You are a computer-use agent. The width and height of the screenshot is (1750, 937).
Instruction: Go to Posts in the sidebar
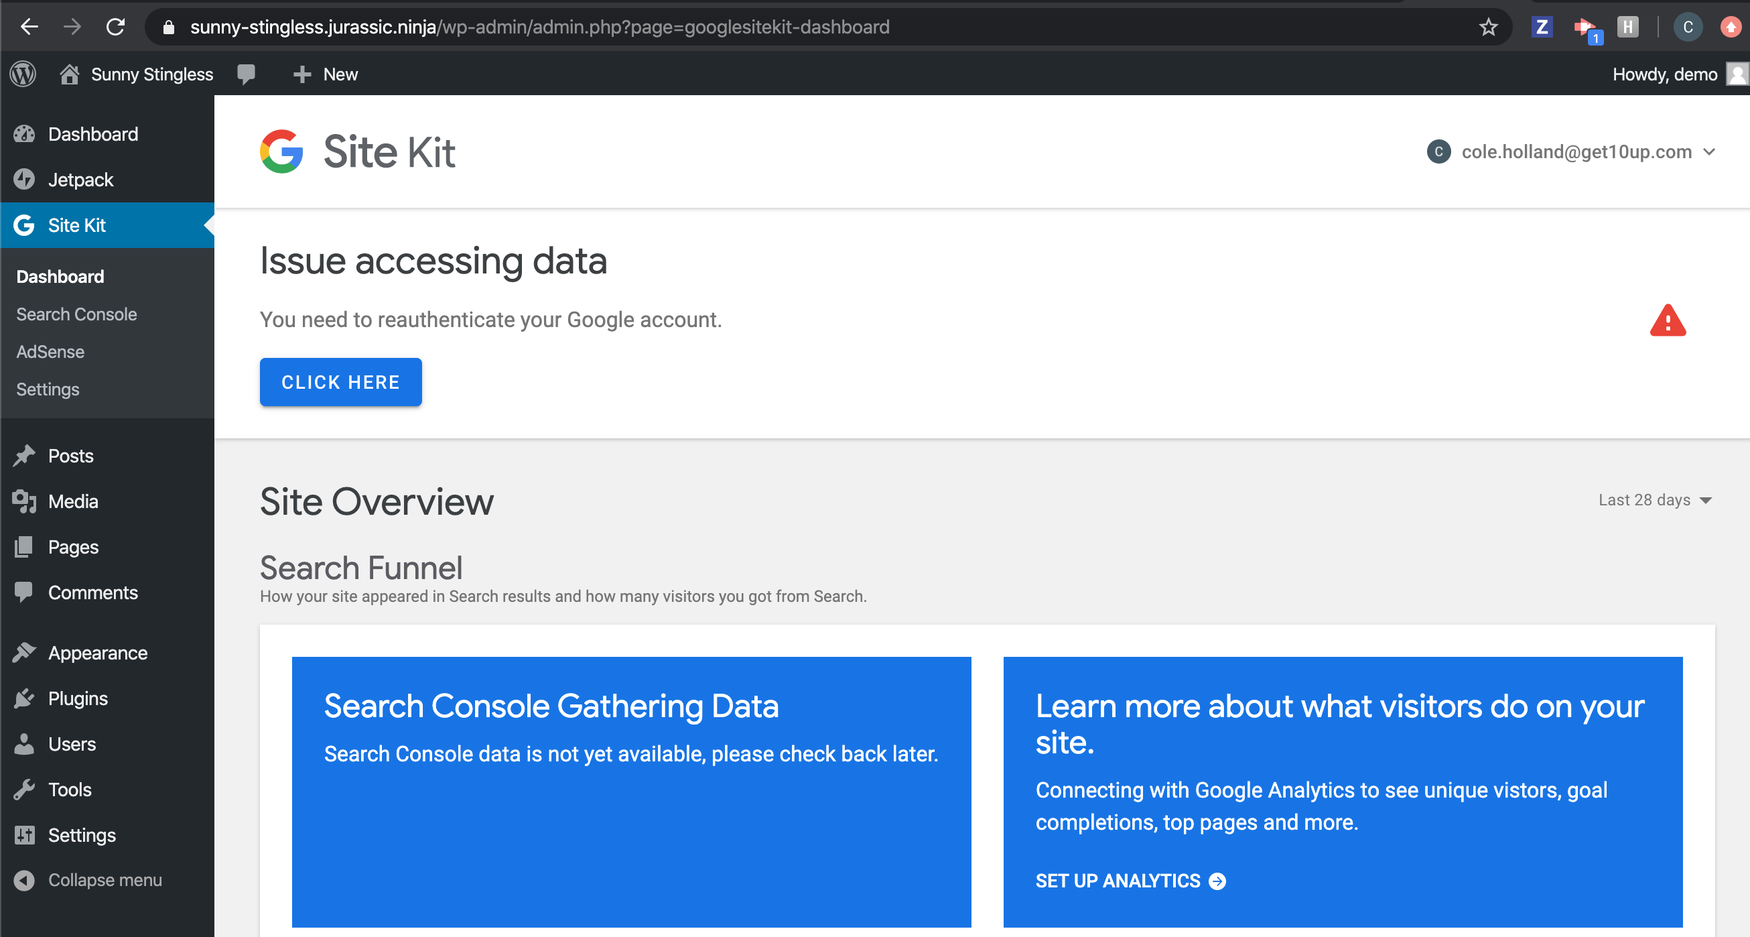coord(107,455)
